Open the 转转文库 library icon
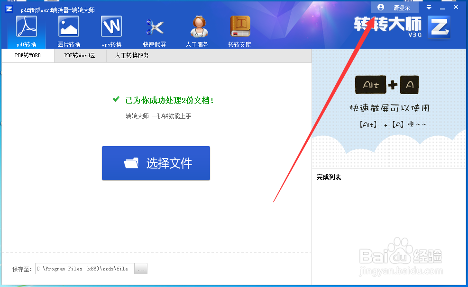468x287 pixels. click(x=239, y=32)
